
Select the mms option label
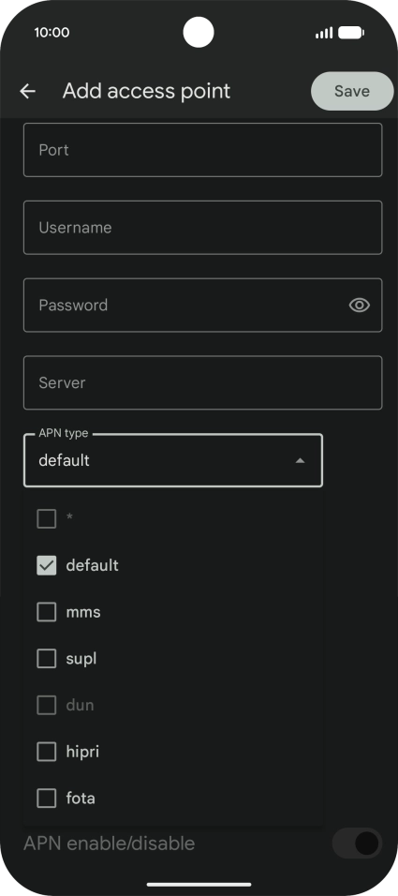tap(83, 612)
